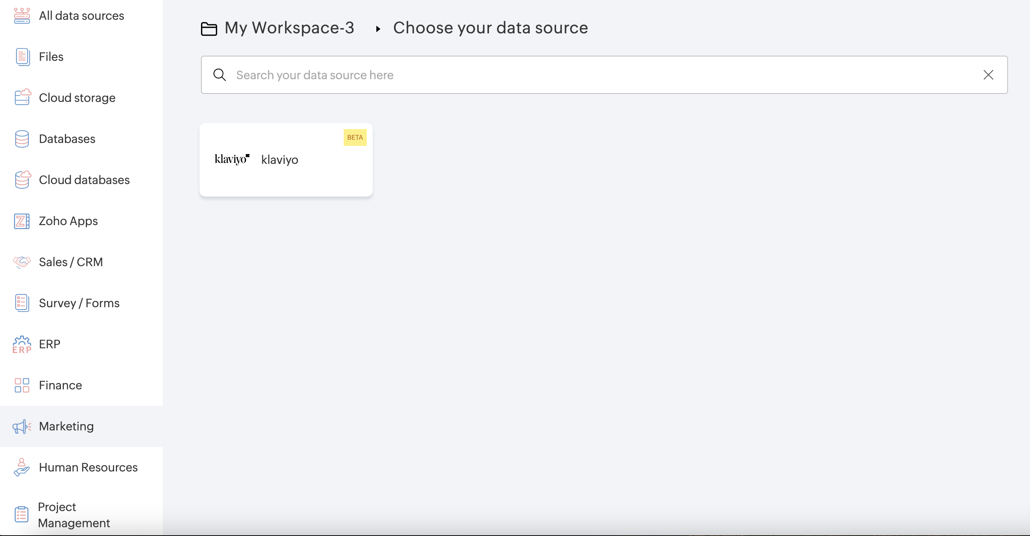Screen dimensions: 1030x536
Task: Click the workspace folder icon
Action: 209,29
